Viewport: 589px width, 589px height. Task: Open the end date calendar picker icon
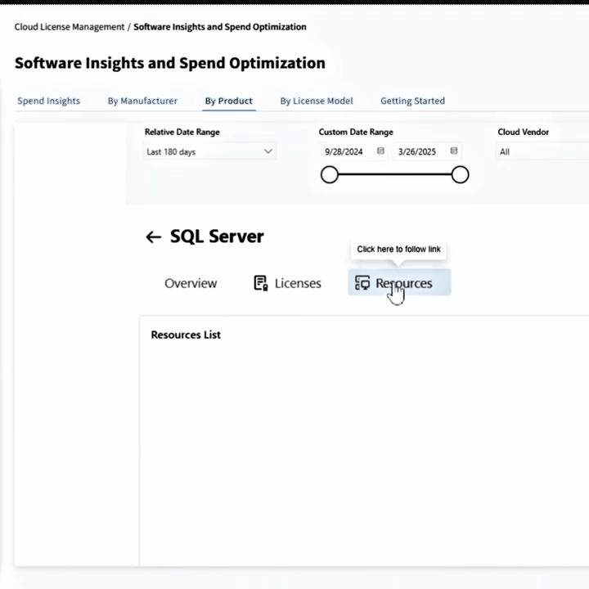click(454, 151)
